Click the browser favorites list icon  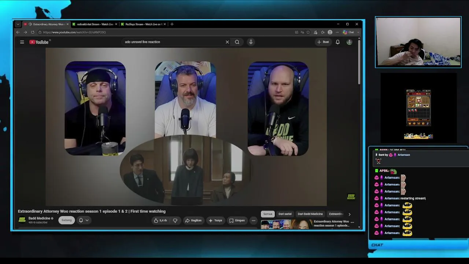coord(322,32)
